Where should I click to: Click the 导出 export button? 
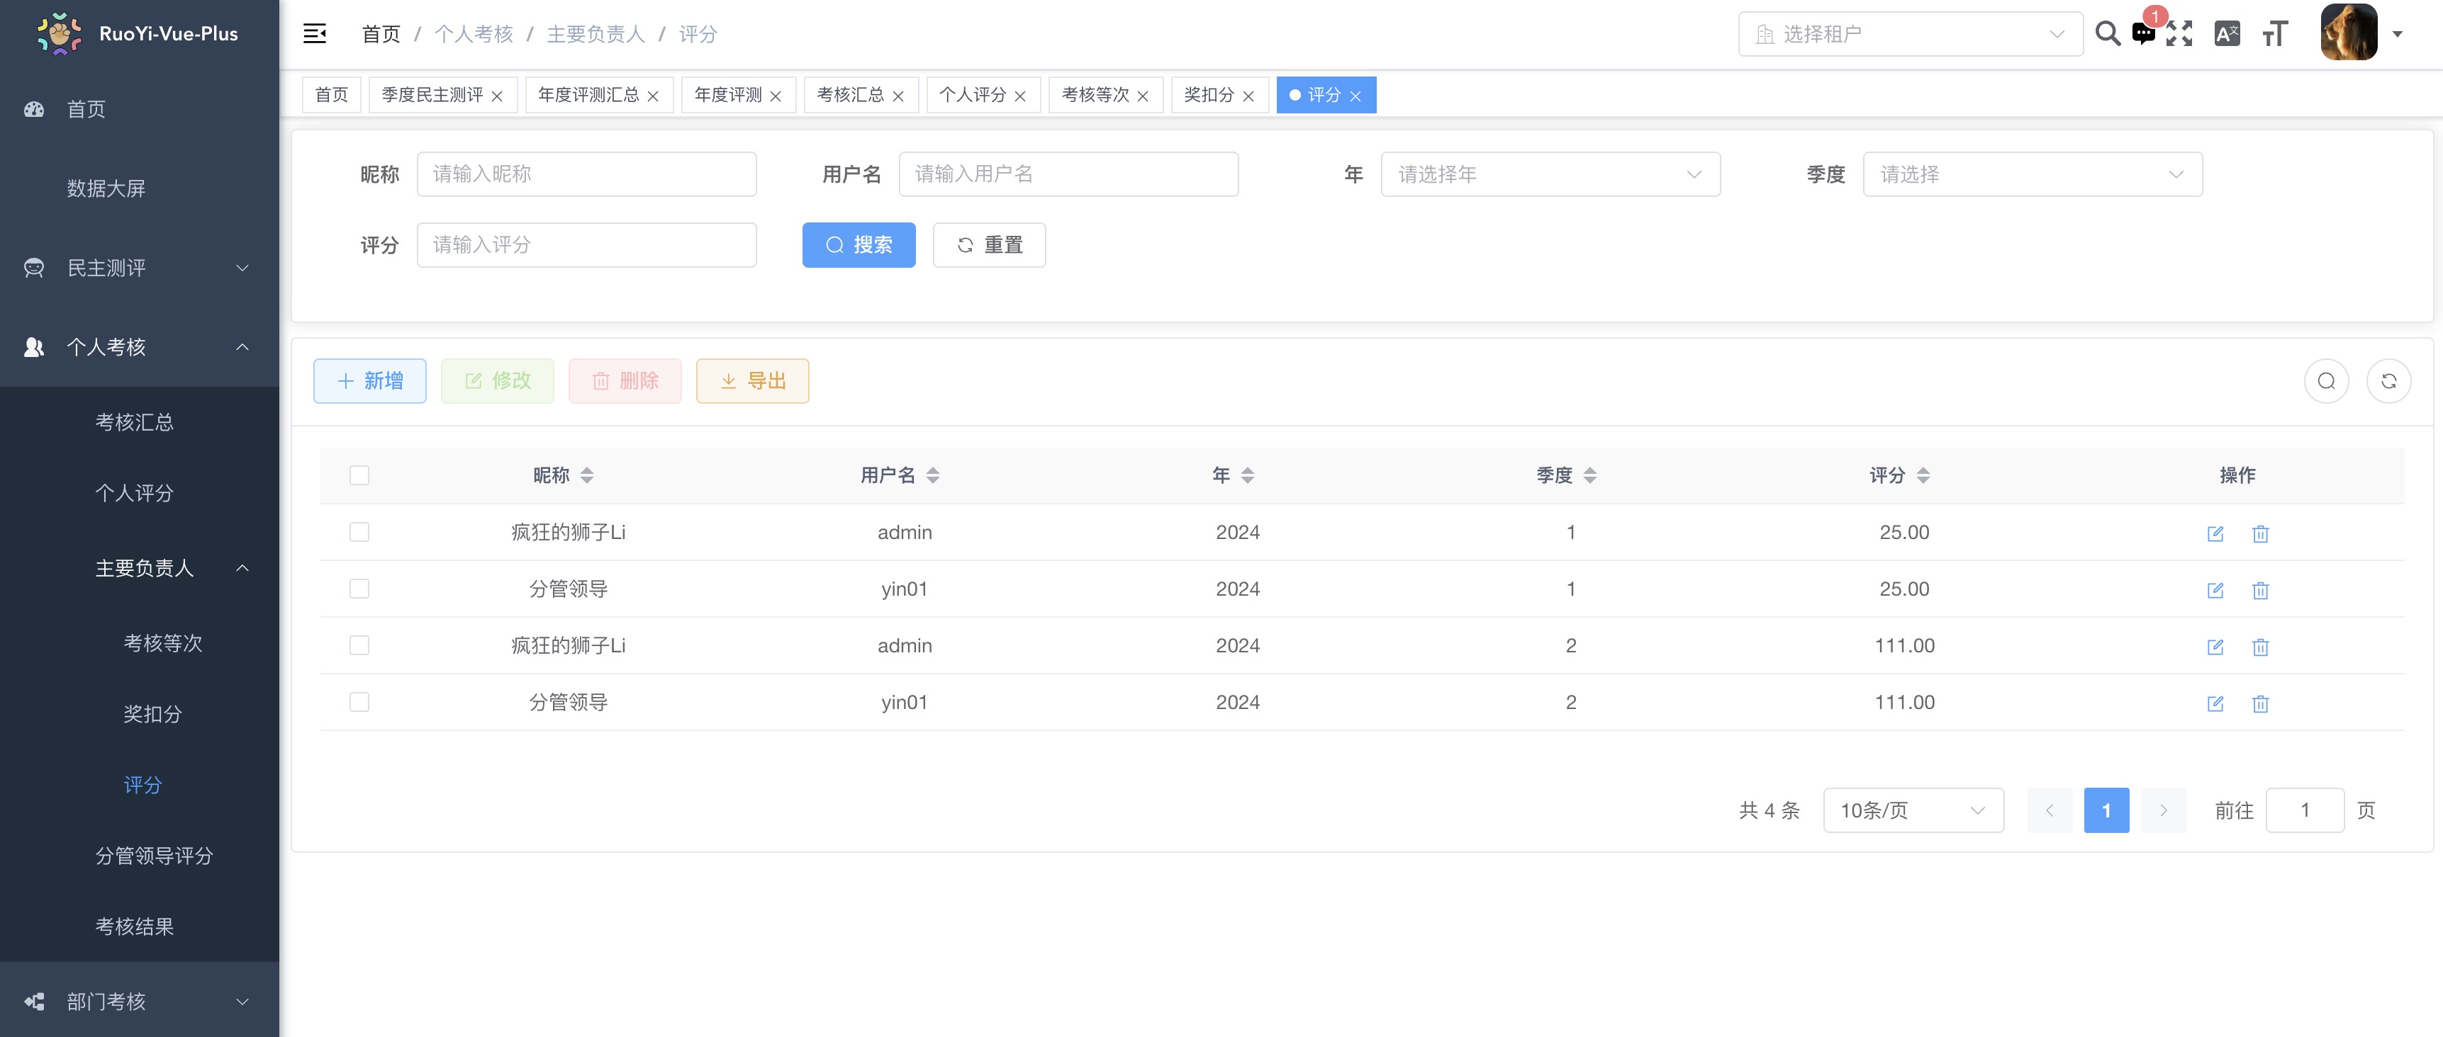click(x=753, y=381)
